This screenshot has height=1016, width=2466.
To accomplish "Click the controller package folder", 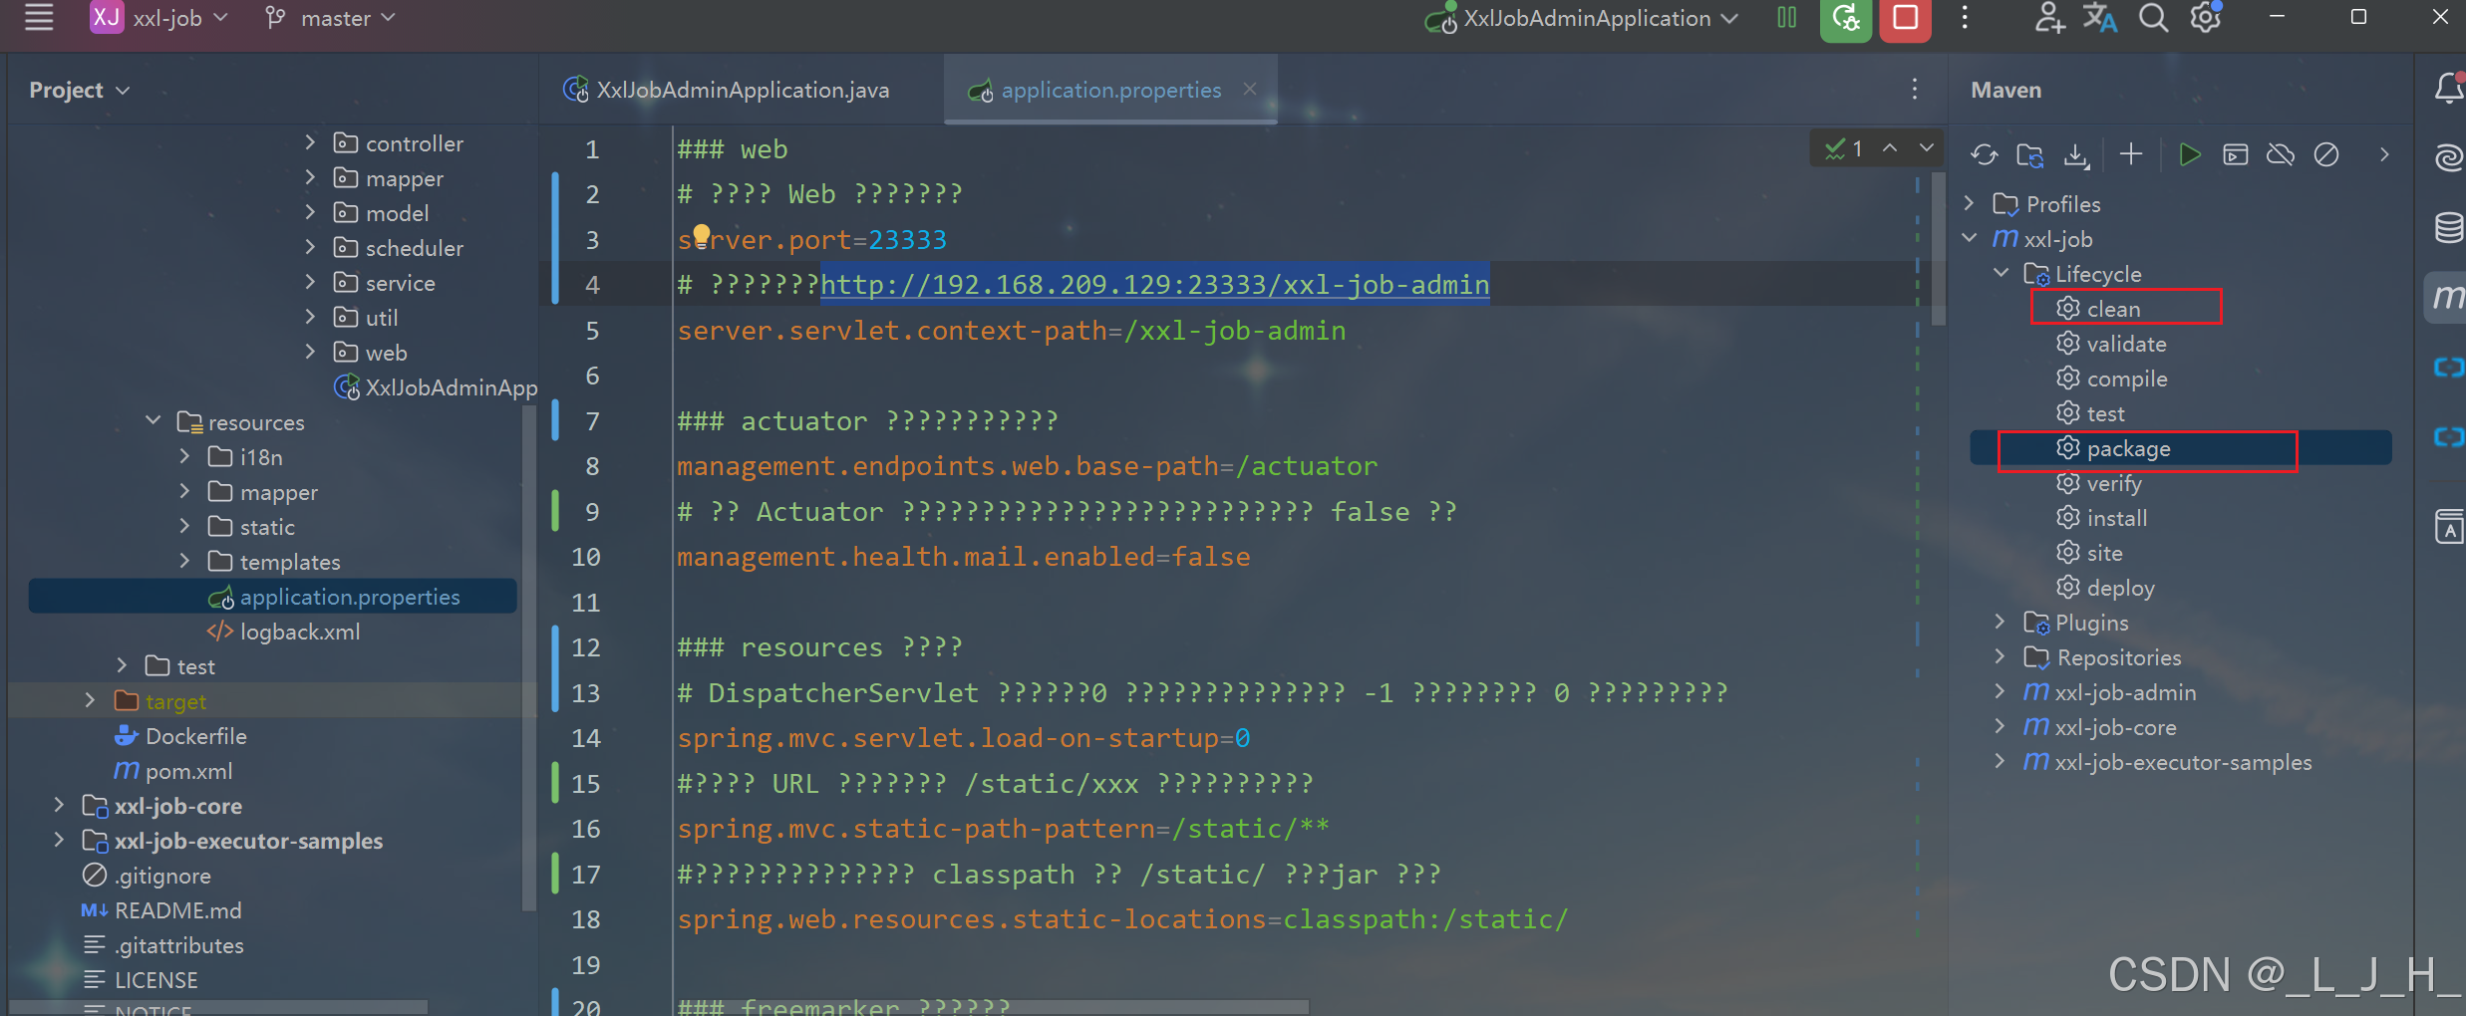I will click(398, 143).
